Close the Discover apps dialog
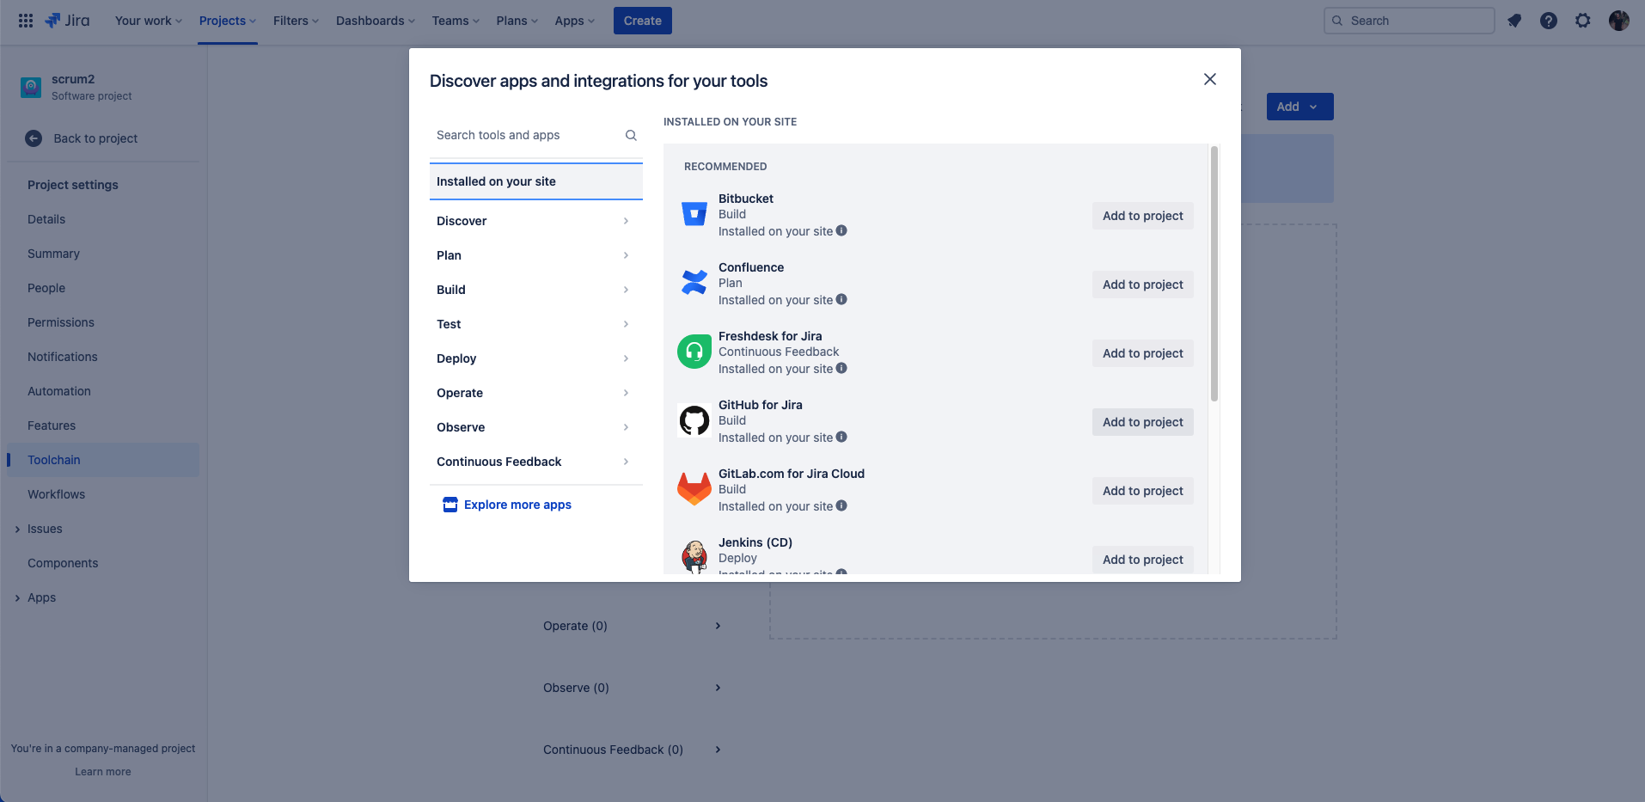This screenshot has width=1645, height=802. pyautogui.click(x=1210, y=79)
